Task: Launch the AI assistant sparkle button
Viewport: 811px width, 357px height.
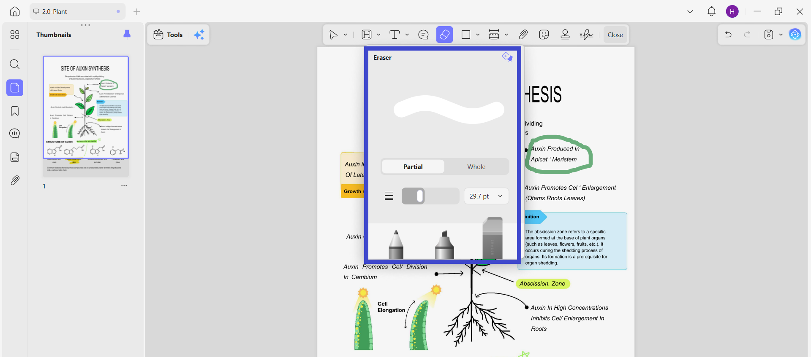Action: click(x=199, y=35)
